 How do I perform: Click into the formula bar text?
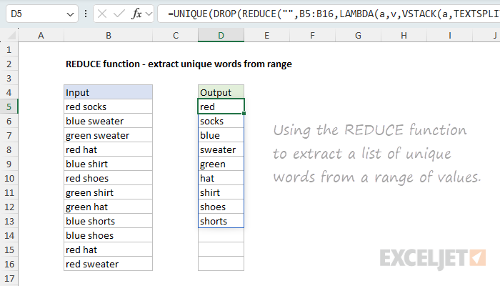tap(329, 14)
